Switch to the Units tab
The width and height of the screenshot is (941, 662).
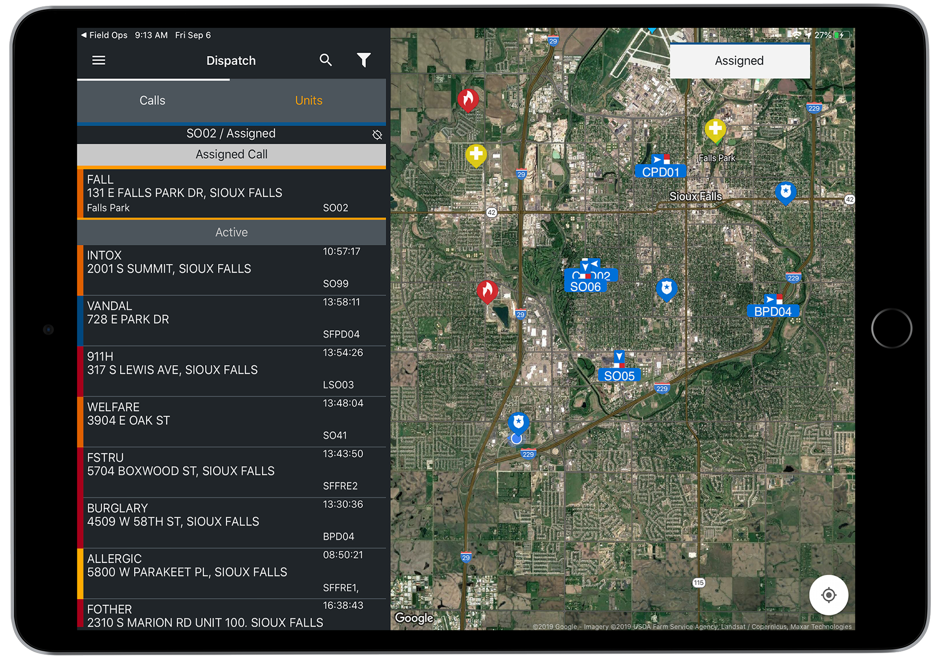pyautogui.click(x=308, y=100)
